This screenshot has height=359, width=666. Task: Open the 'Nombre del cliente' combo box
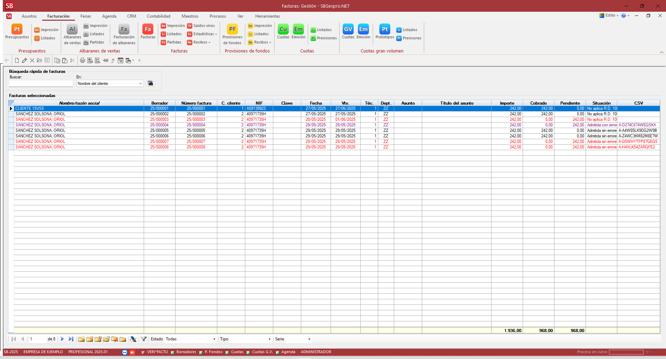140,84
